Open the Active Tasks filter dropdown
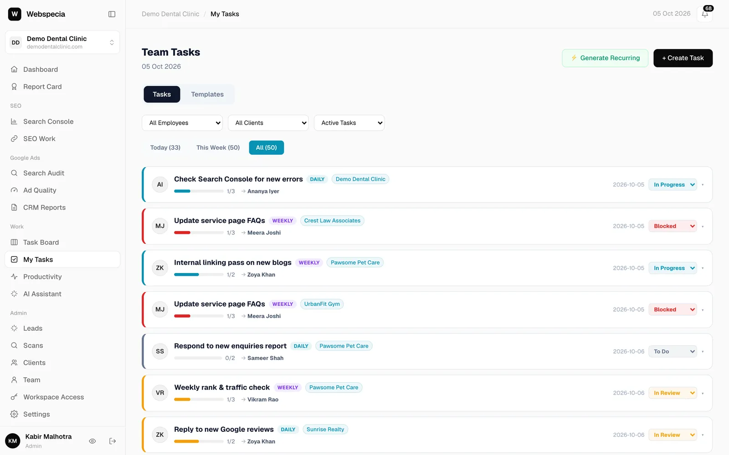Viewport: 729px width, 455px height. coord(349,123)
